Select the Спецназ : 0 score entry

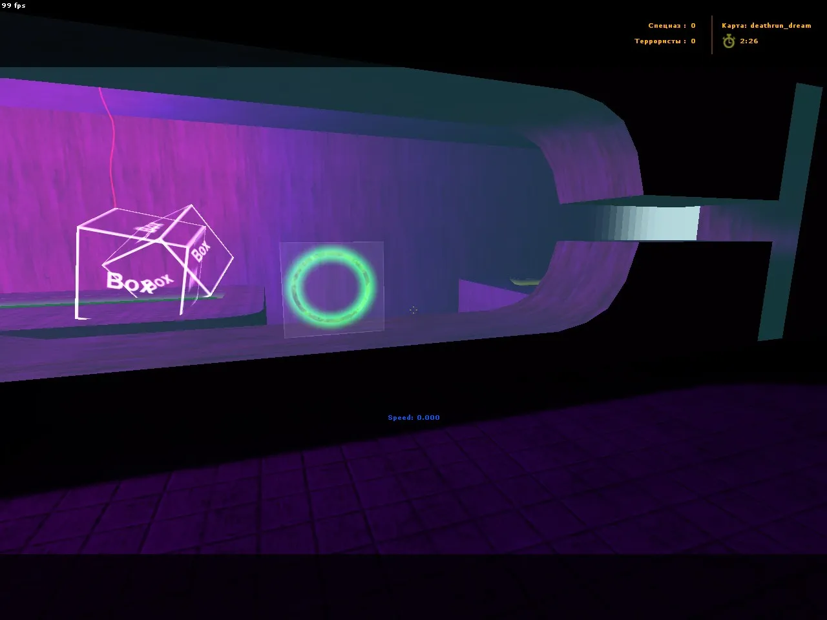[670, 25]
